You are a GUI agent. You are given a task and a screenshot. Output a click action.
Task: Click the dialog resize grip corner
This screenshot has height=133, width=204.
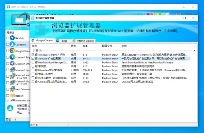tap(197, 125)
